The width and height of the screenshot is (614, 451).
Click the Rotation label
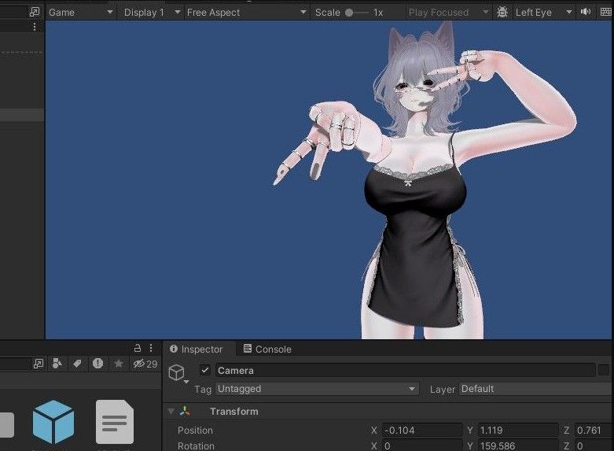click(x=196, y=446)
